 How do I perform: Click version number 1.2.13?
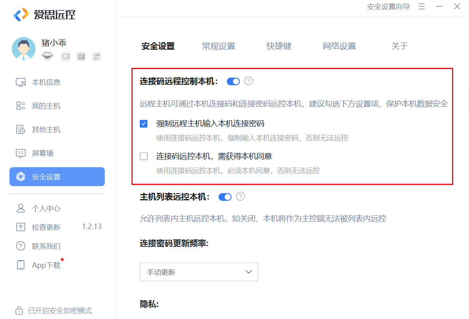tap(92, 227)
